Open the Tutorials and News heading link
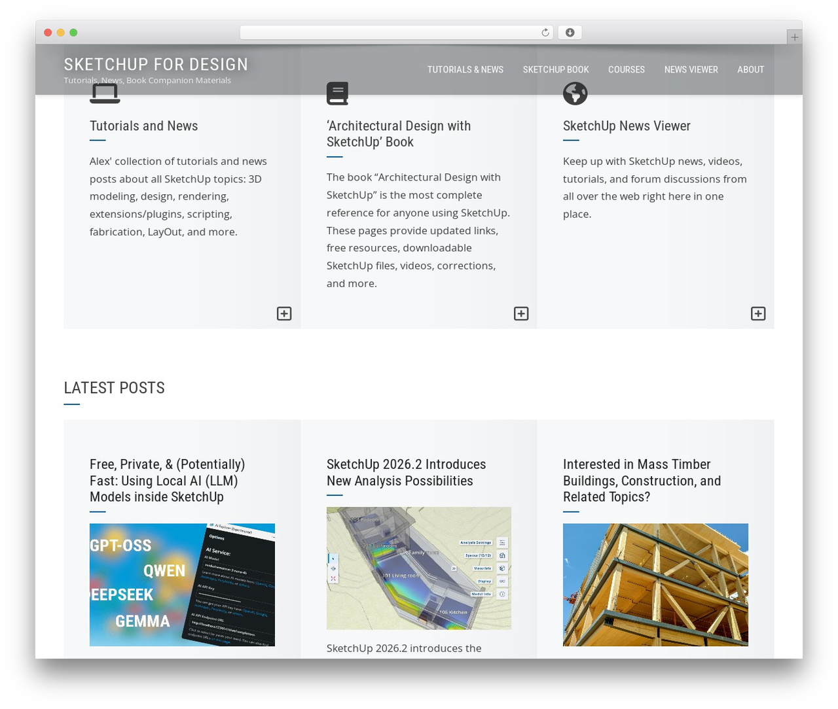 (x=144, y=126)
